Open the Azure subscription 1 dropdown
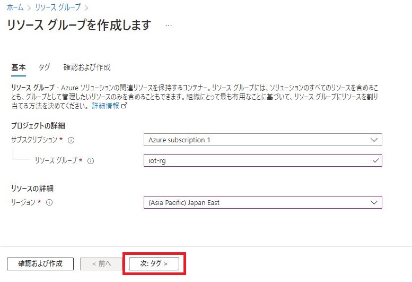Image resolution: width=412 pixels, height=282 pixels. tap(262, 140)
